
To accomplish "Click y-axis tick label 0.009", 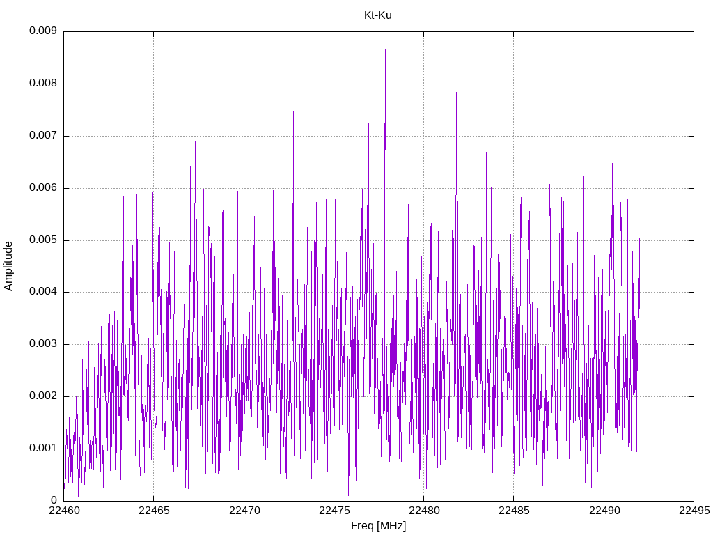I will (42, 31).
